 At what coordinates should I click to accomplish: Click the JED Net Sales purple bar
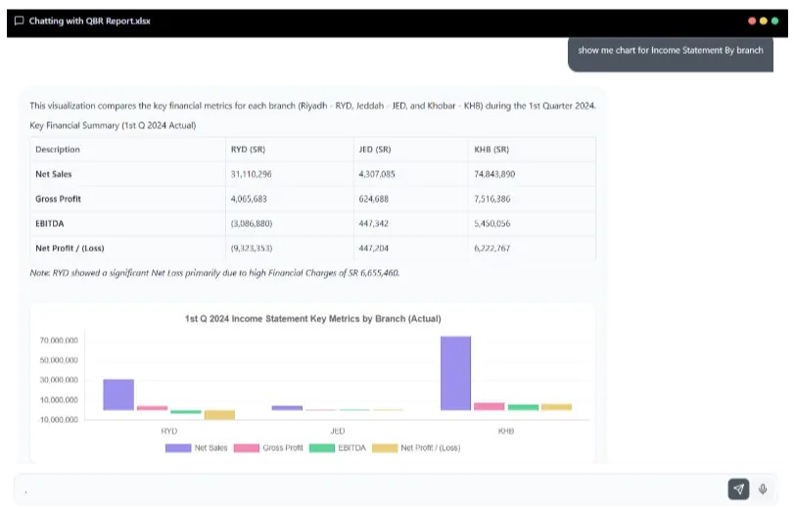coord(287,408)
